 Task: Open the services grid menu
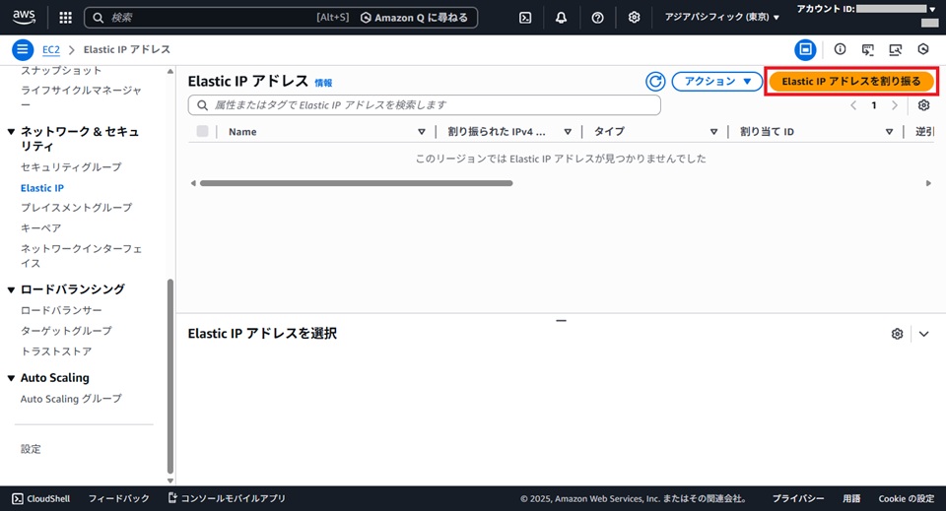(66, 18)
